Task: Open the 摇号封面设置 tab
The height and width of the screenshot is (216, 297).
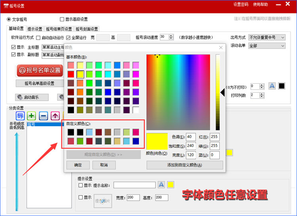Action: coord(86,29)
